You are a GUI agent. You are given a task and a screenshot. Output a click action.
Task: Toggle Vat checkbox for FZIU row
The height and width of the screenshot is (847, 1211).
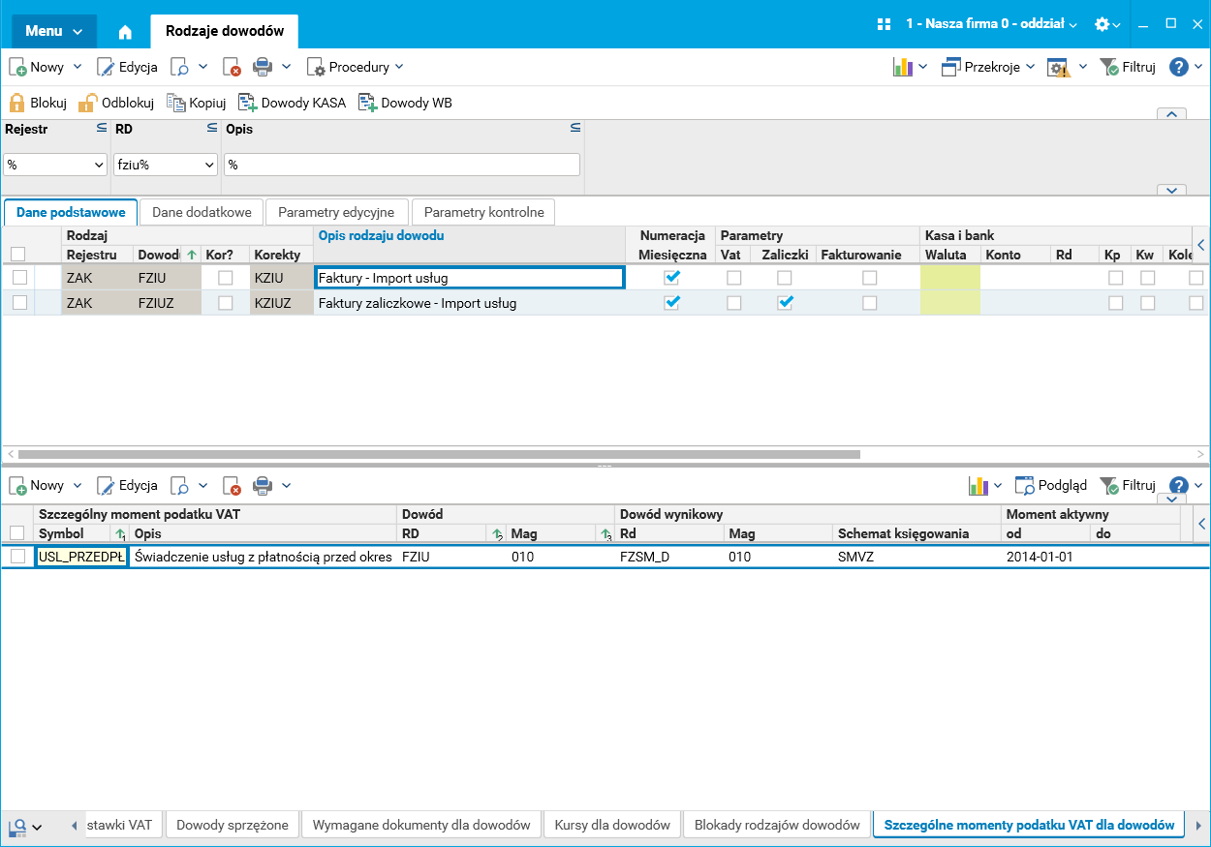click(734, 278)
